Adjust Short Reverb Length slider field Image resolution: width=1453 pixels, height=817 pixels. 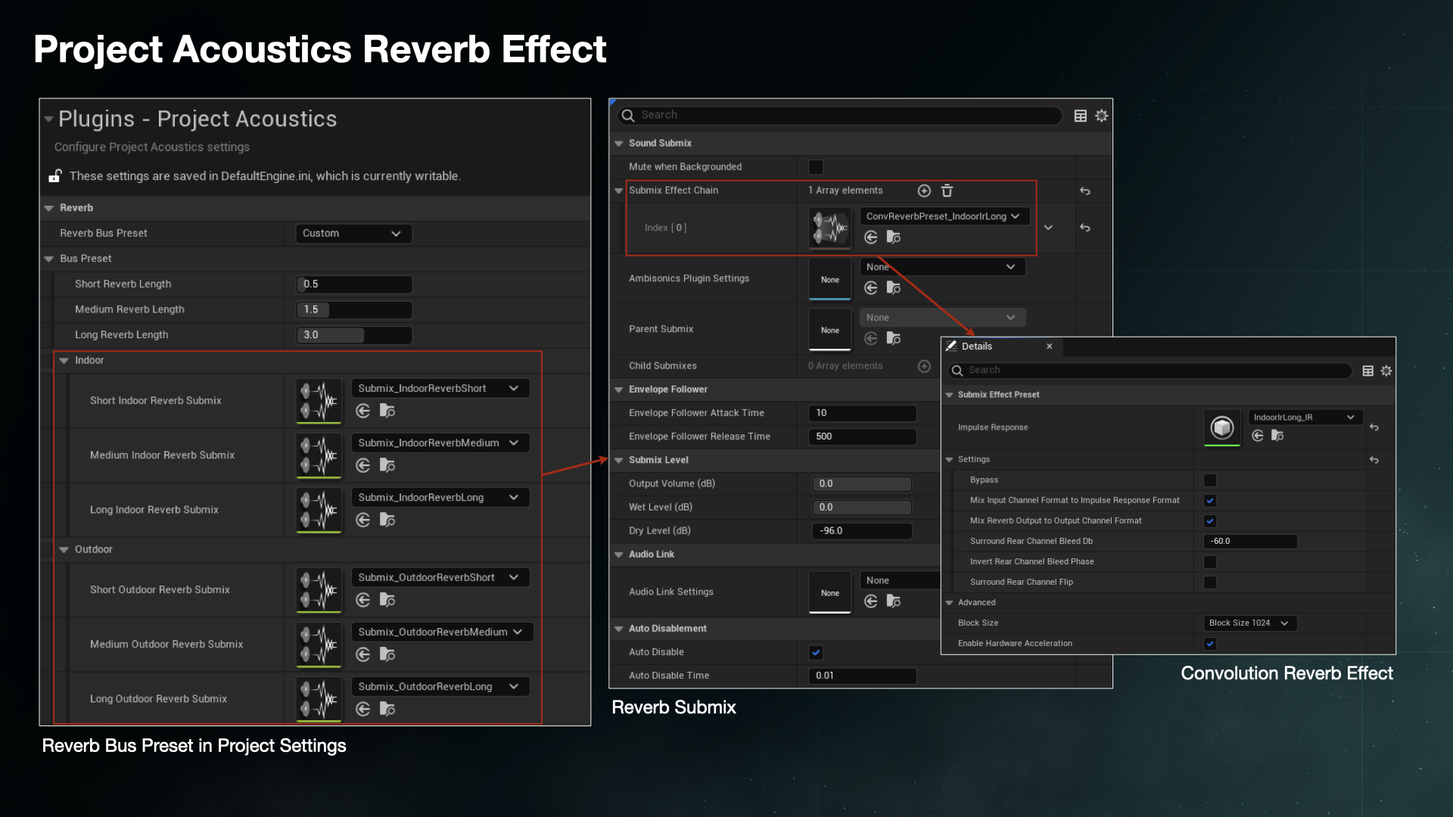pyautogui.click(x=353, y=284)
